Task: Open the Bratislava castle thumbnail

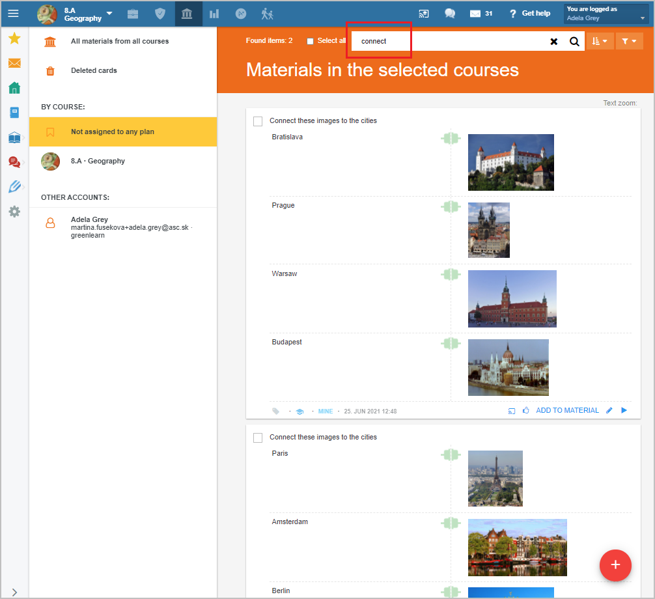Action: point(511,163)
